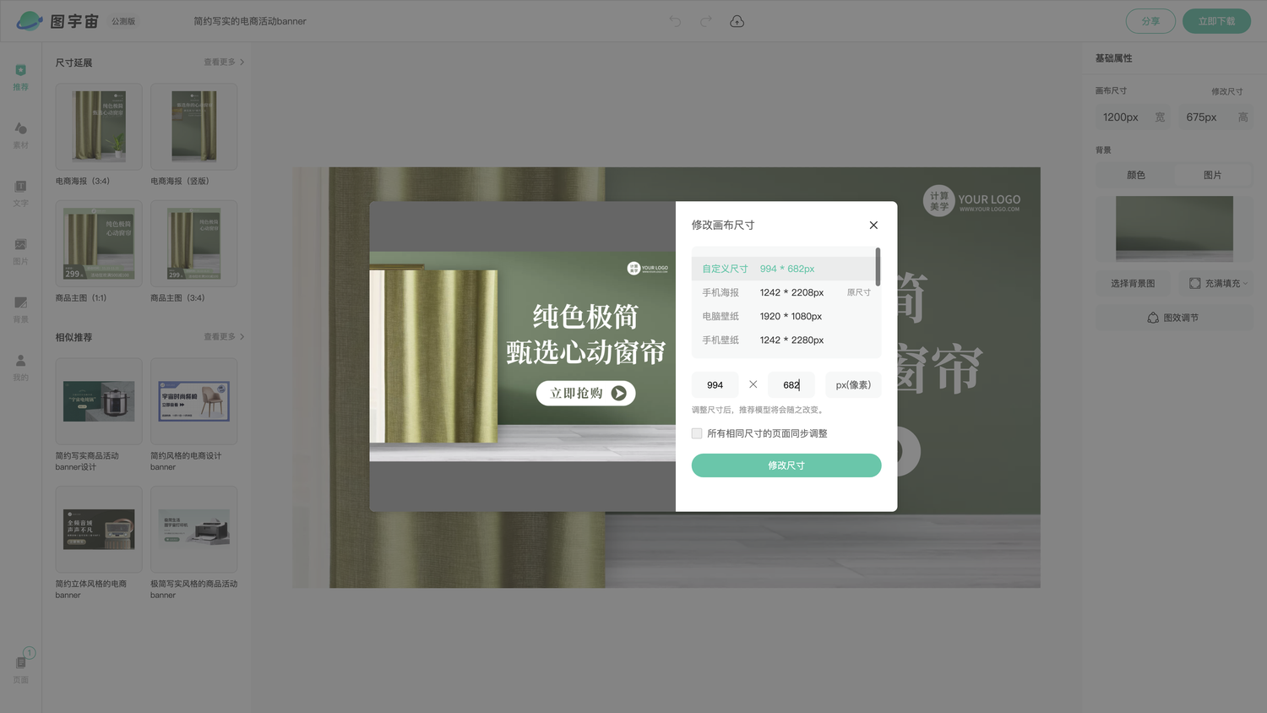The width and height of the screenshot is (1267, 713).
Task: Open 简约风格的电商设计banner template
Action: 193,401
